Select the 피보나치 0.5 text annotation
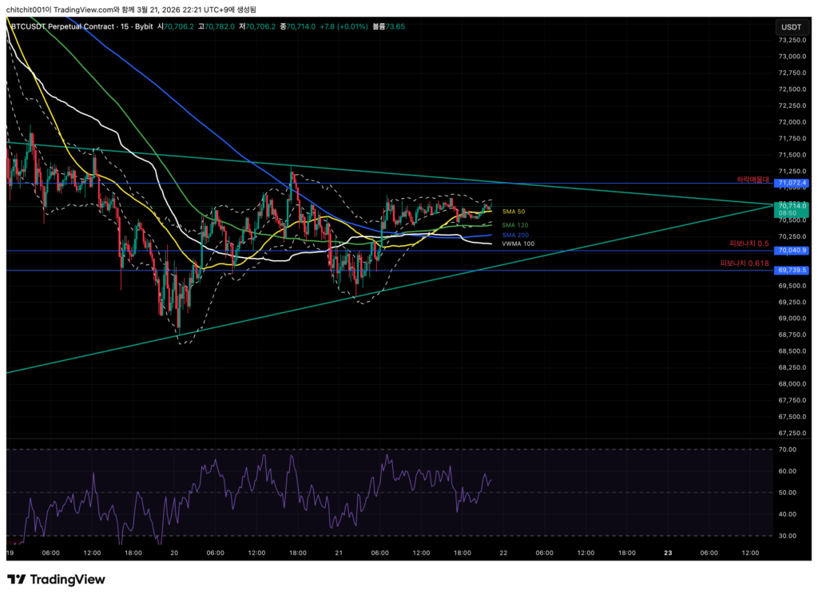 point(749,243)
